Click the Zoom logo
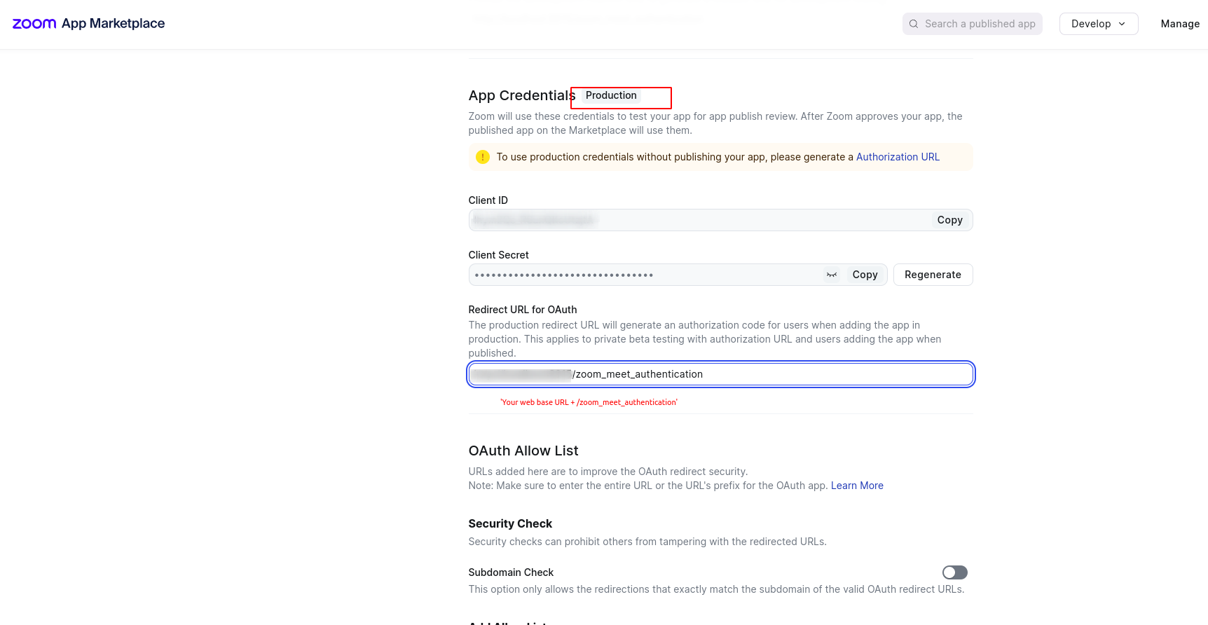1208x625 pixels. click(34, 24)
